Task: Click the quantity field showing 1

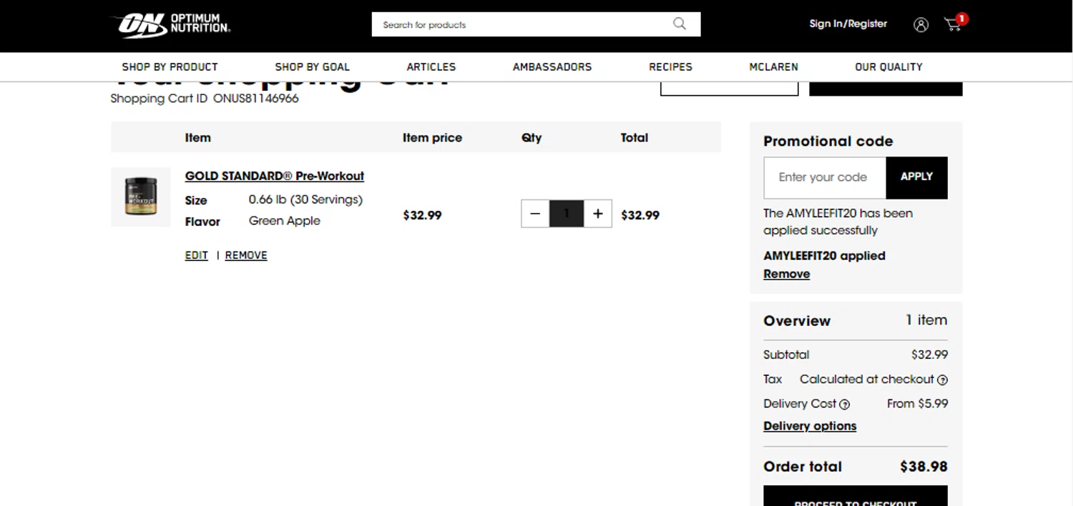Action: [x=567, y=214]
